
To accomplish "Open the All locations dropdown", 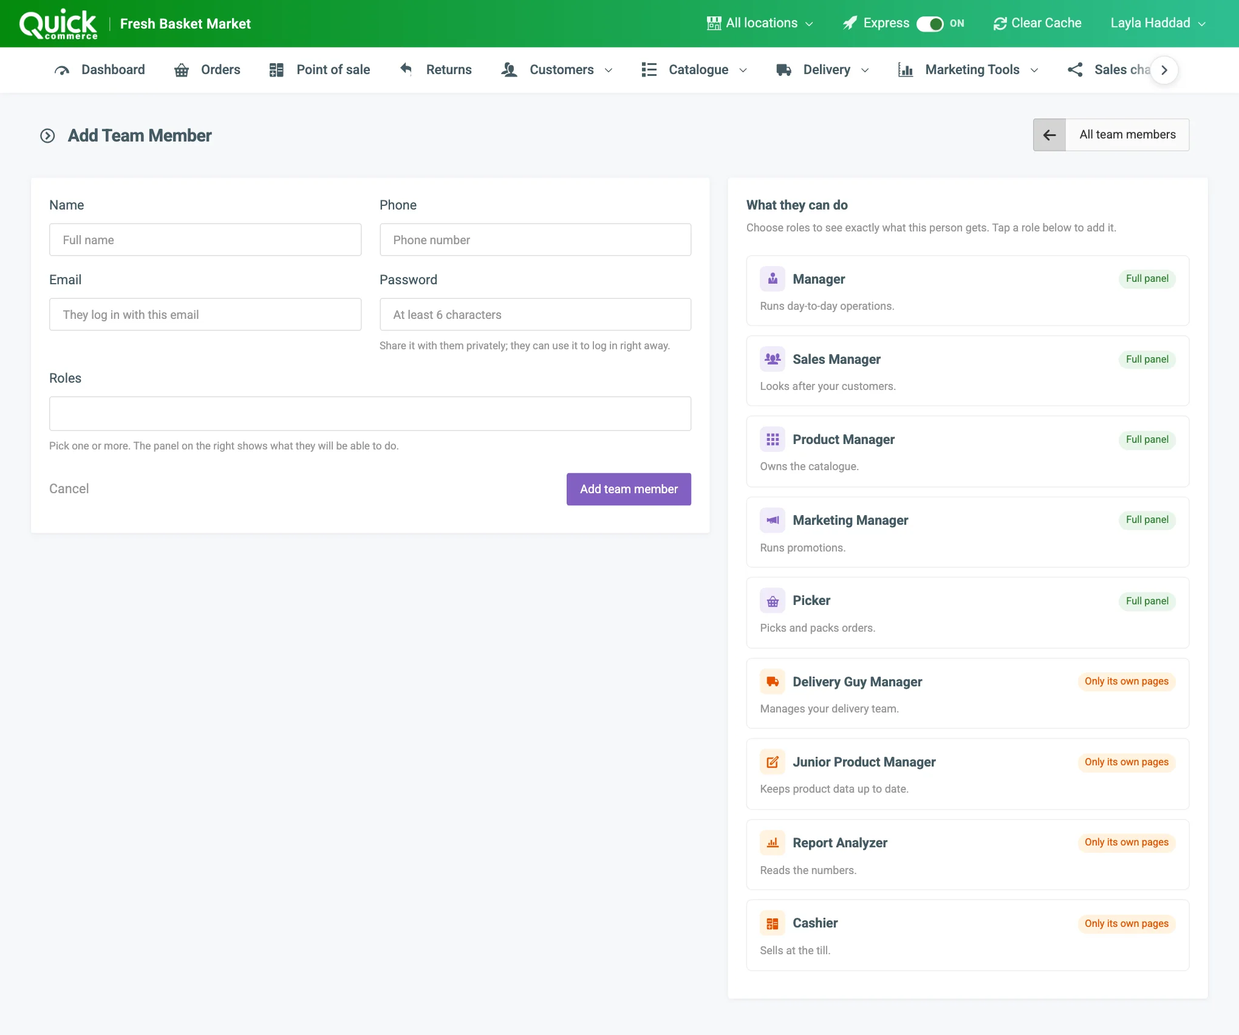I will (x=760, y=23).
